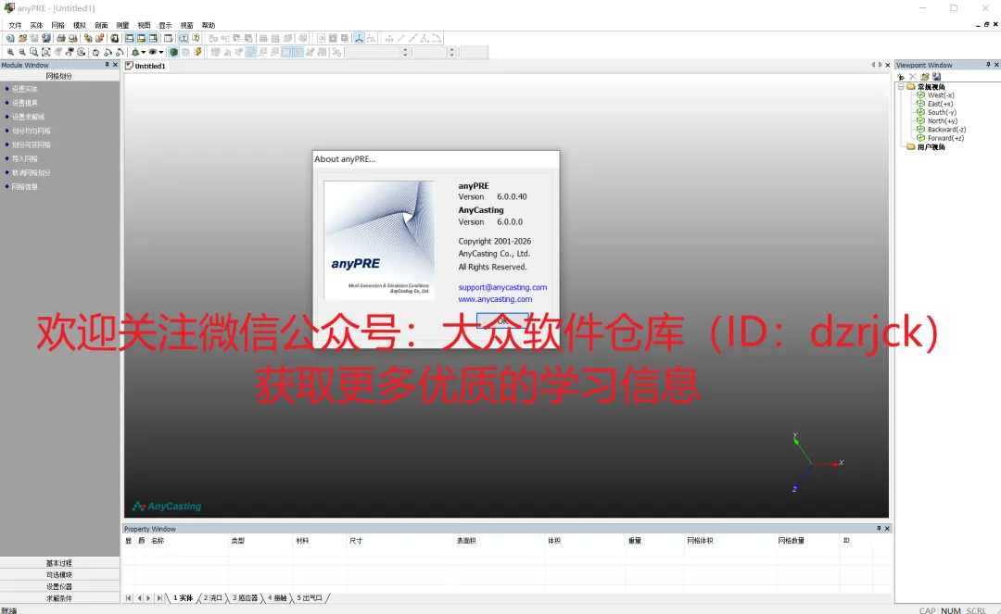Select the Untitled1 document tab

tap(146, 66)
